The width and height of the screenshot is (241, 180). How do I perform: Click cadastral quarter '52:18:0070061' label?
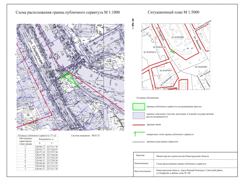point(201,67)
